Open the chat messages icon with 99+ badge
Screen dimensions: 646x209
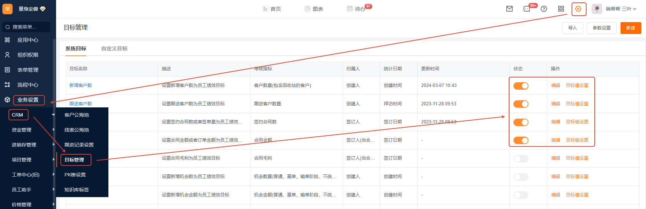tap(527, 9)
